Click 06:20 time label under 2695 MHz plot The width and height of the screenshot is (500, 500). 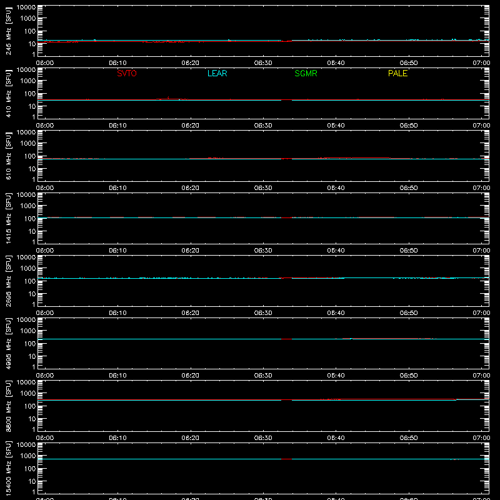point(191,313)
